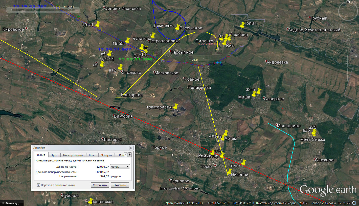Click the Шахтерск town label
Image resolution: width=359 pixels, height=206 pixels.
113,140
